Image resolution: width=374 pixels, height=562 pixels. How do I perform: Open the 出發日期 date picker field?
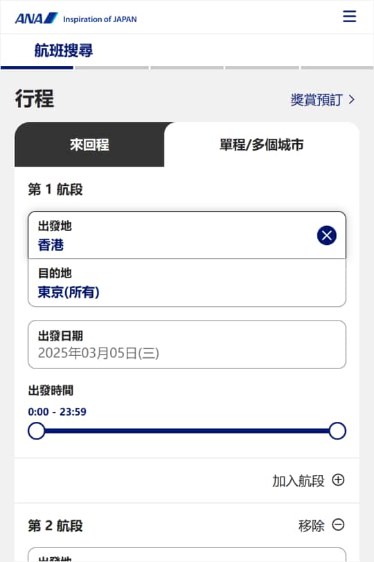point(187,344)
